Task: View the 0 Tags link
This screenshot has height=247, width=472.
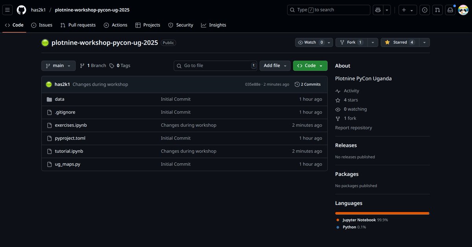Action: click(x=120, y=66)
